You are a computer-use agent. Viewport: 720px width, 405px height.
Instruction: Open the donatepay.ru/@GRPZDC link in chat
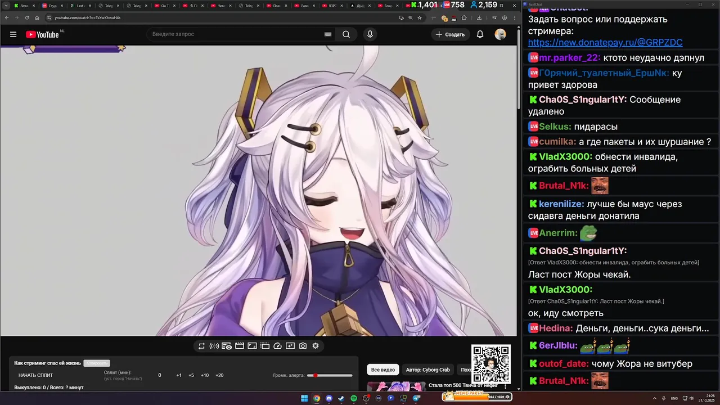coord(605,42)
